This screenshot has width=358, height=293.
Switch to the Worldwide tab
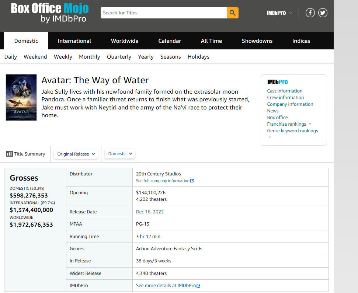(x=125, y=41)
